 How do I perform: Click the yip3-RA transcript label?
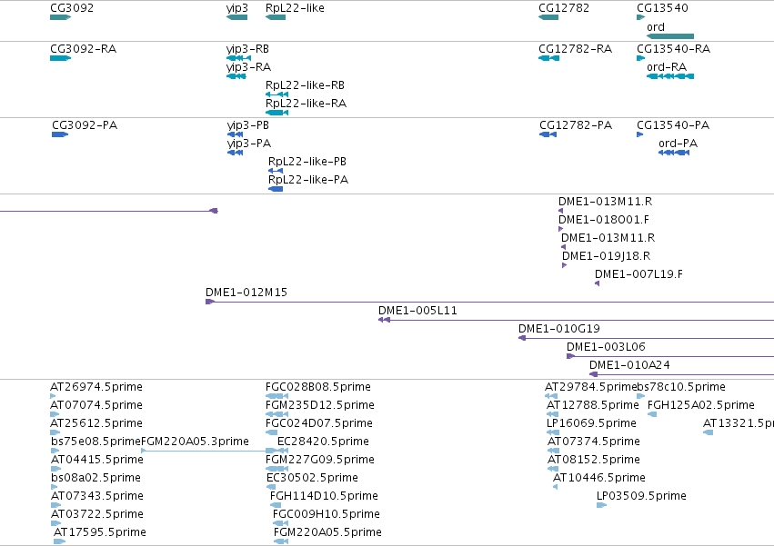[x=249, y=67]
